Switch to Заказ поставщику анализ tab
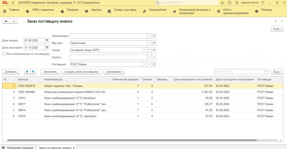Image resolution: width=287 pixels, height=149 pixels. pyautogui.click(x=55, y=148)
